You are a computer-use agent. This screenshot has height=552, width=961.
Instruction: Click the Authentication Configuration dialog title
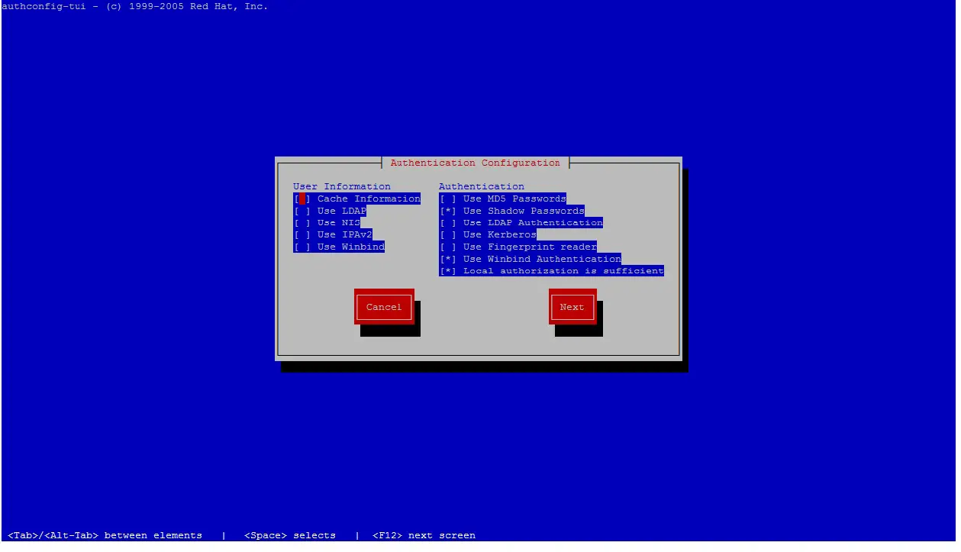[x=475, y=162]
